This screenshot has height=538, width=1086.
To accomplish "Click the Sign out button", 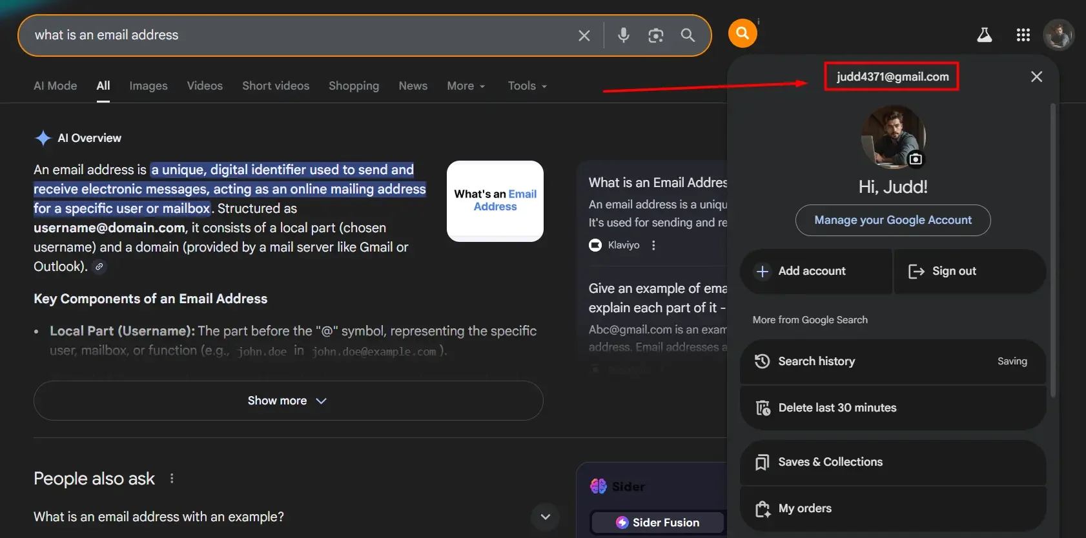I will point(970,272).
